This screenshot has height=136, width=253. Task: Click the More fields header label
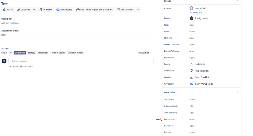pos(169,92)
